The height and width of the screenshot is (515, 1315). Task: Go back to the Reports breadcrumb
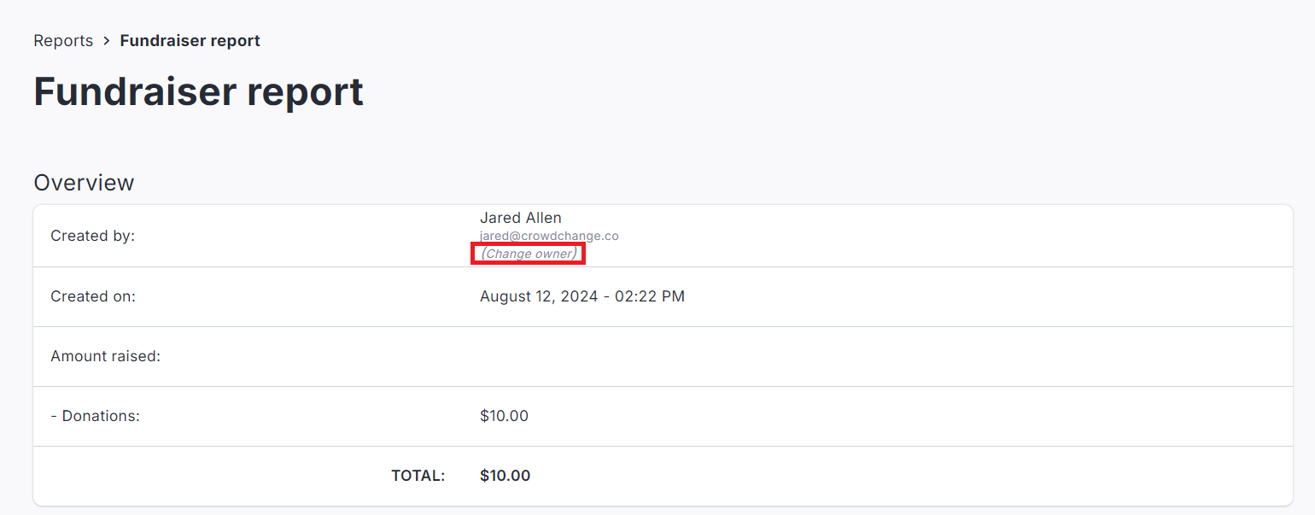coord(63,41)
